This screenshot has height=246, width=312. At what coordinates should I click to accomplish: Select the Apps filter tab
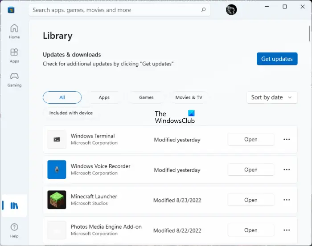(x=104, y=97)
